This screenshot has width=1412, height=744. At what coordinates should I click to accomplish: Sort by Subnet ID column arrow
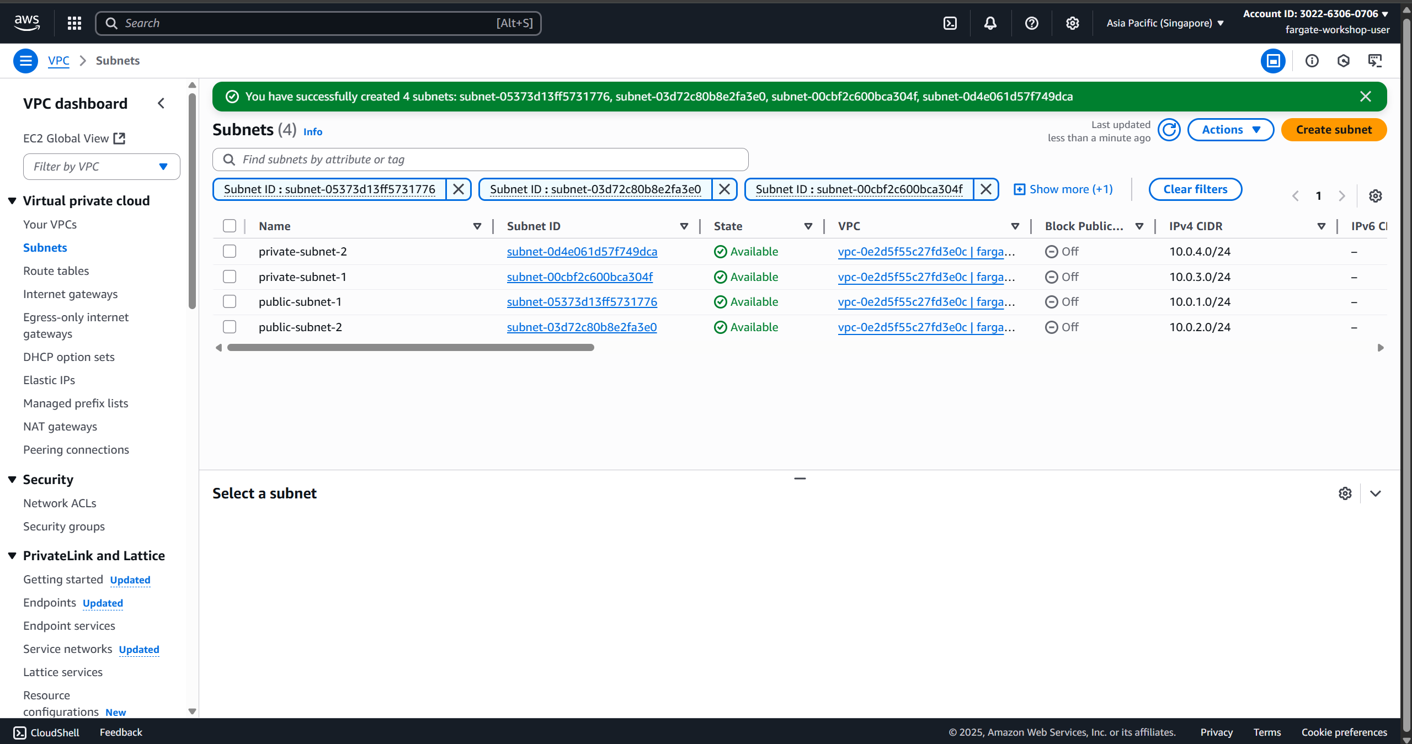pyautogui.click(x=684, y=226)
